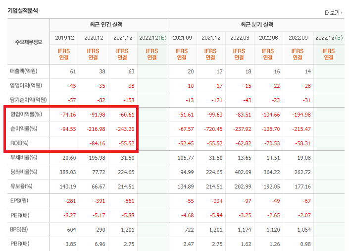Click the 당기순이익(억원) row label

[28, 100]
